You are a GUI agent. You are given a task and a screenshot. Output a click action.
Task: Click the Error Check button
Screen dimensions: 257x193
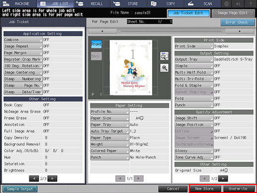coord(238,22)
